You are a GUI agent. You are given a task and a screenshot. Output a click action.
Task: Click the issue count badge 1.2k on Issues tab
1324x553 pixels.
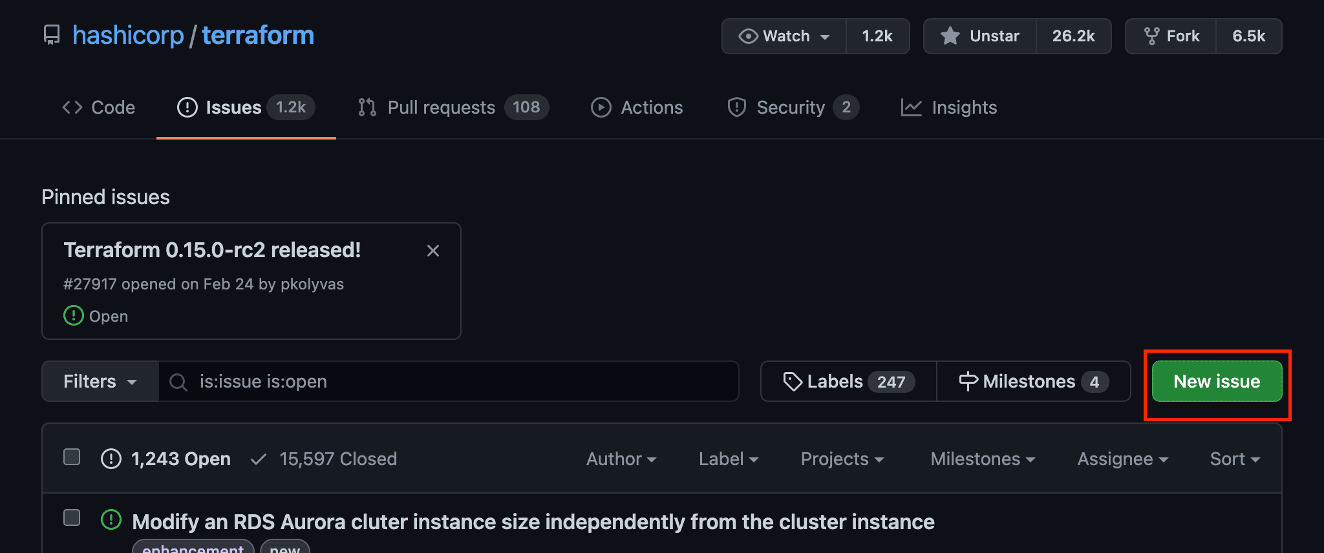coord(291,107)
